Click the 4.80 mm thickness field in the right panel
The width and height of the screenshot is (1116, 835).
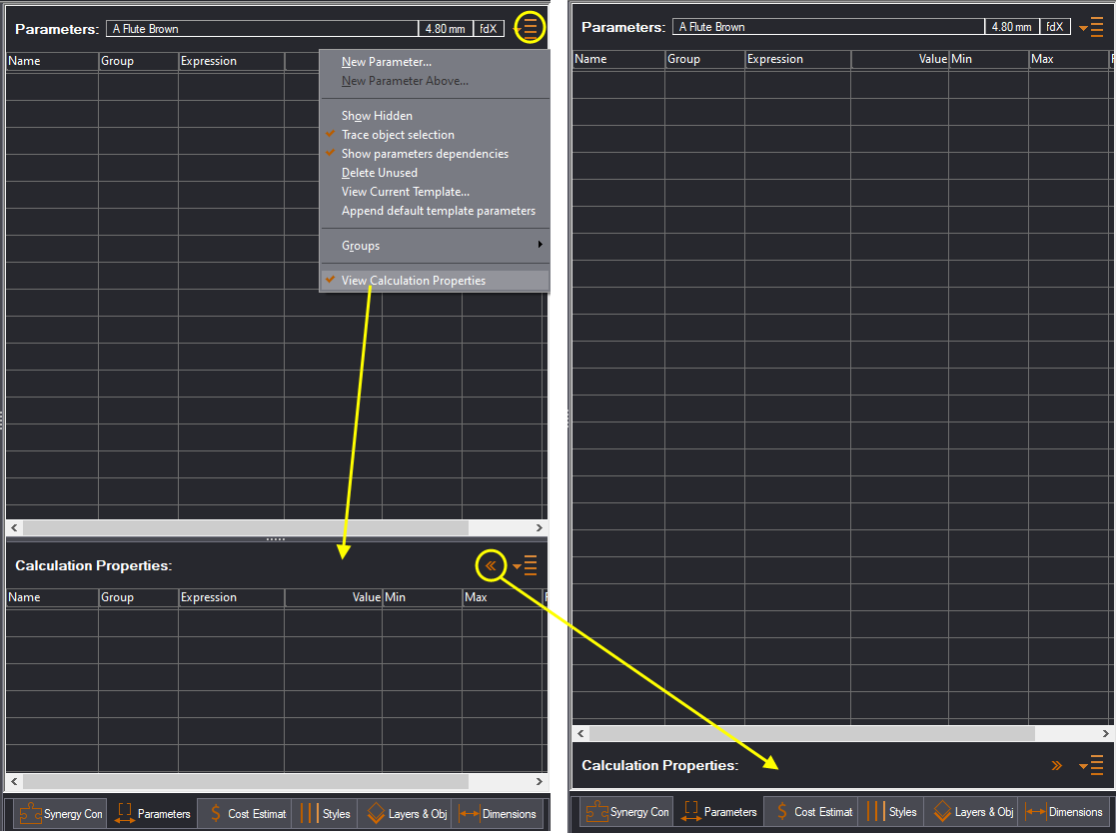pyautogui.click(x=1011, y=27)
